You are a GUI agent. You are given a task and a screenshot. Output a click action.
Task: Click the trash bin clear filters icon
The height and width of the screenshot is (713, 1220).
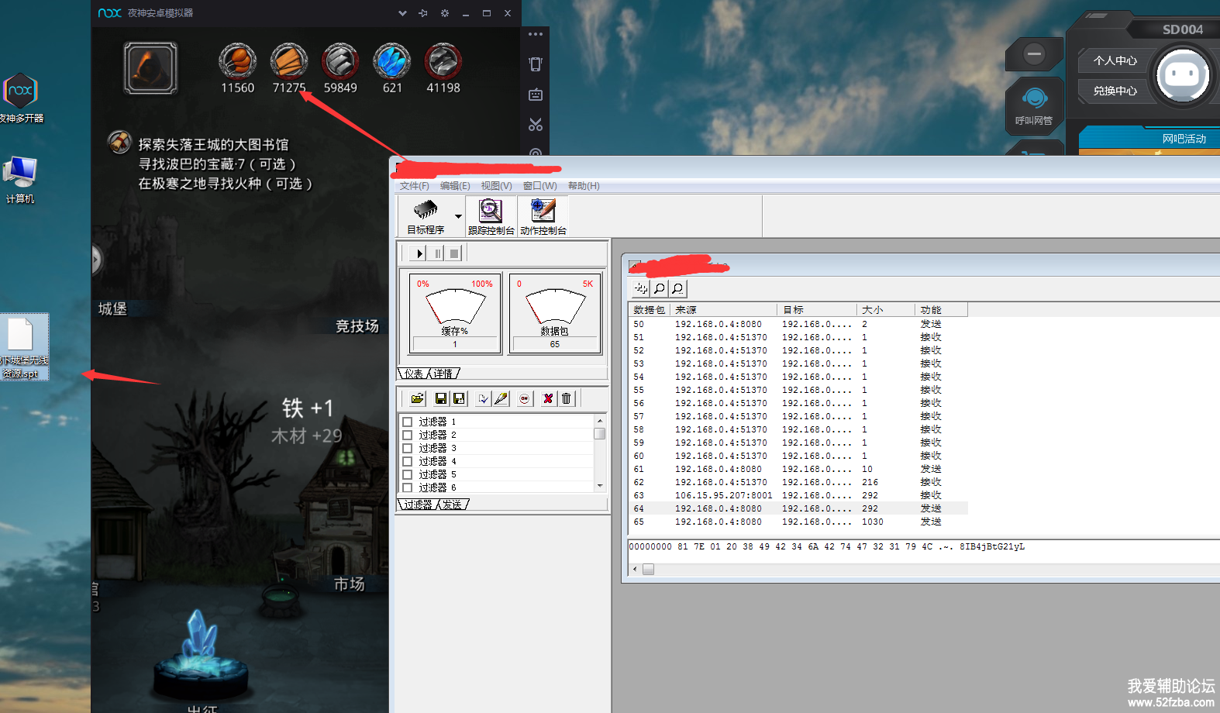click(x=567, y=398)
